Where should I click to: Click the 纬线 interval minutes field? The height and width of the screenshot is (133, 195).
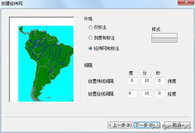(x=146, y=81)
